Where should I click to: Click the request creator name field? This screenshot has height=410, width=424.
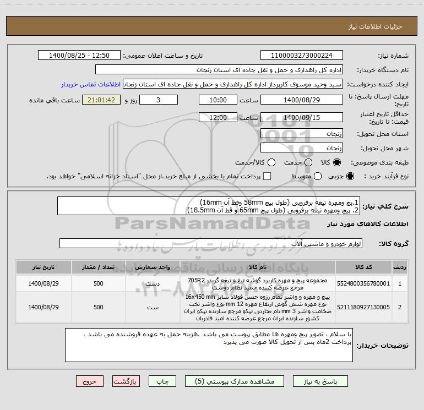(233, 84)
